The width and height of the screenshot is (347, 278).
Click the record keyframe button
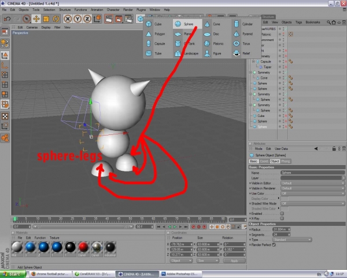coord(193,226)
